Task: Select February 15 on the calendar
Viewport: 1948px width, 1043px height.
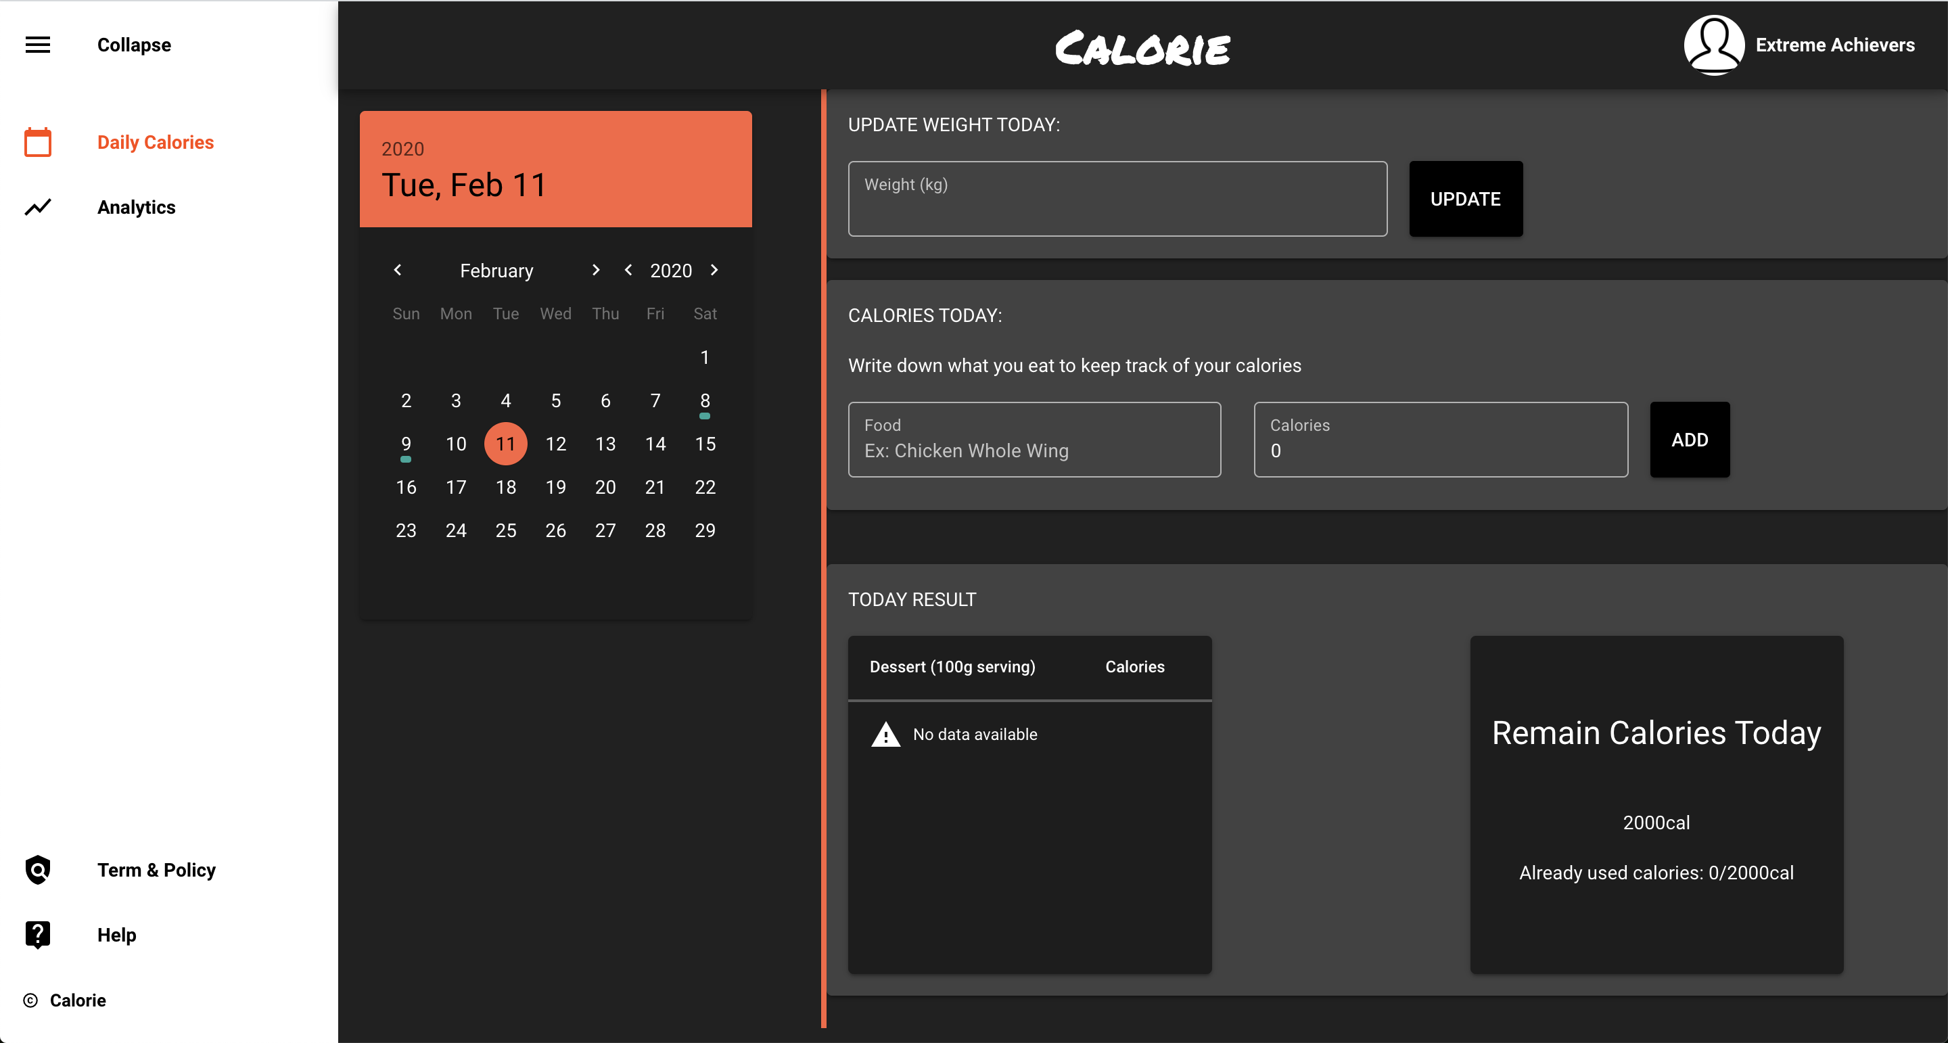Action: (705, 444)
